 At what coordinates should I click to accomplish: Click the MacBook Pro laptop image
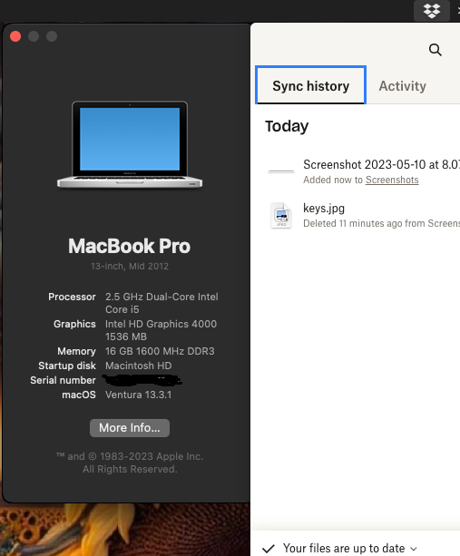130,144
